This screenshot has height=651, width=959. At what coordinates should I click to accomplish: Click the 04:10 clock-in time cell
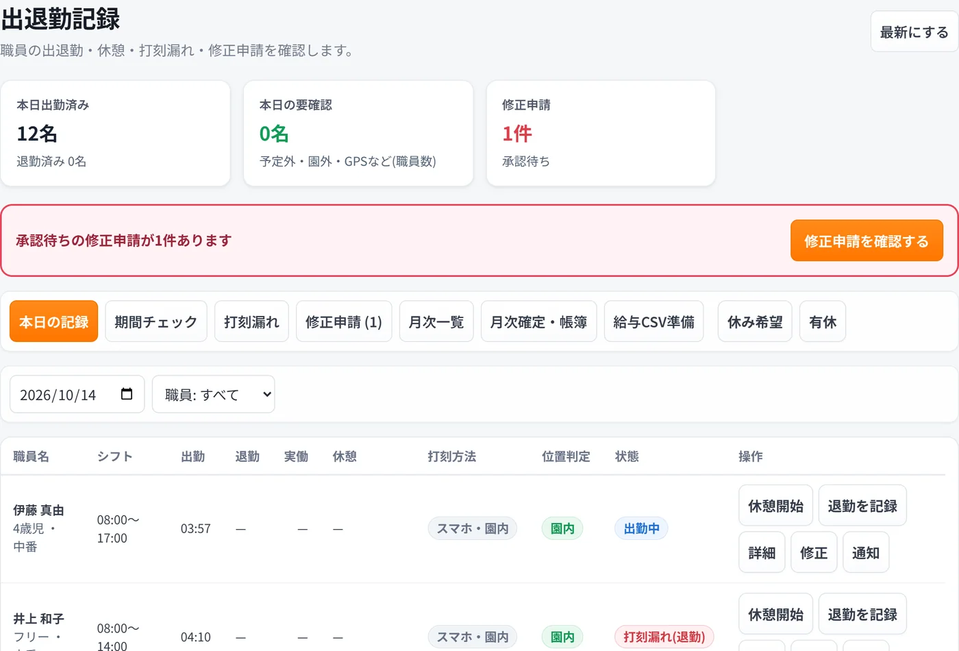196,637
